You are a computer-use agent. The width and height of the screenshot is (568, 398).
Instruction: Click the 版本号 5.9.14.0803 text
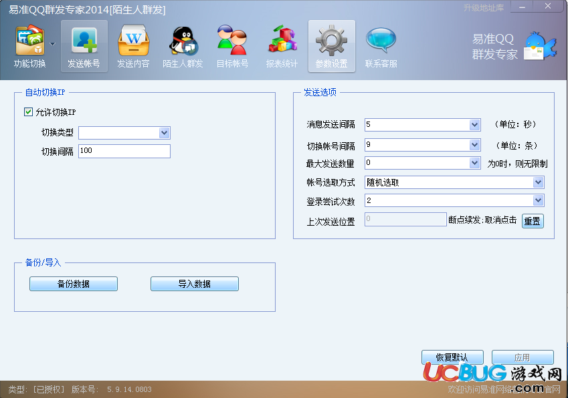112,389
